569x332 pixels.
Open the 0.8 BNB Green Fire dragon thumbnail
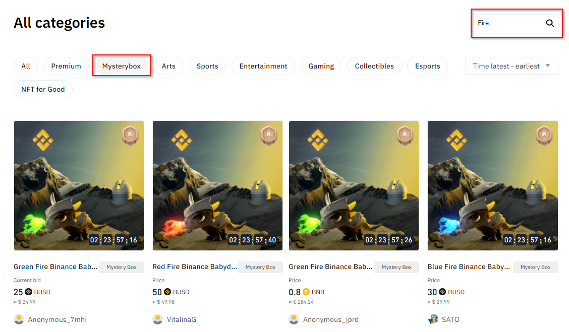tap(354, 185)
